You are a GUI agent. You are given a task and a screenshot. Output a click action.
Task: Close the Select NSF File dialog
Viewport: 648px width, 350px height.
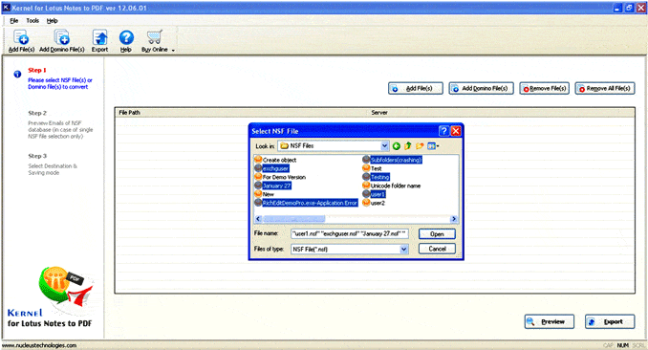(x=456, y=131)
